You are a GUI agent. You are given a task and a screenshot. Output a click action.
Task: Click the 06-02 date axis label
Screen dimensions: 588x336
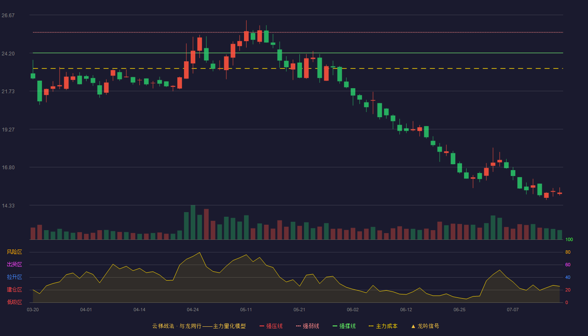coord(353,310)
